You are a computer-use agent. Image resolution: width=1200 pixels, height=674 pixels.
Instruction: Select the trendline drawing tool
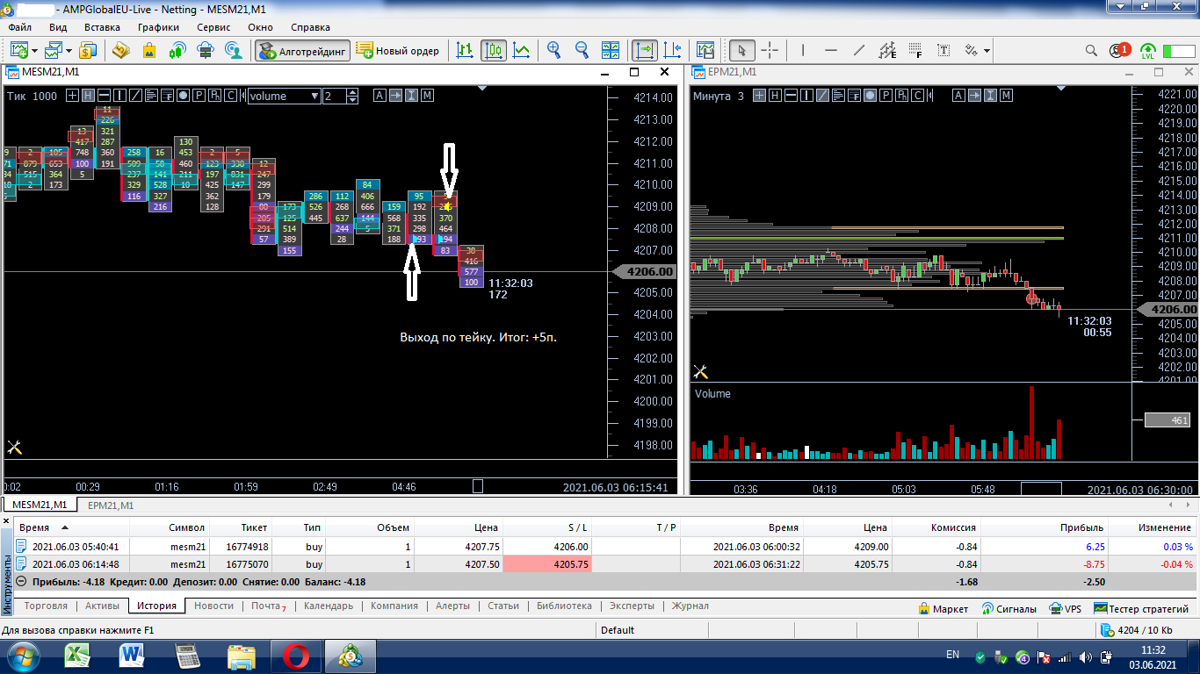859,50
